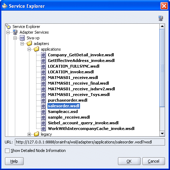
Task: Expand the legacy folder node
Action: 29,134
